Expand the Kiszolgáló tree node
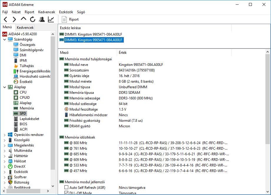Screen dimensions: 271x195 pos(4,140)
